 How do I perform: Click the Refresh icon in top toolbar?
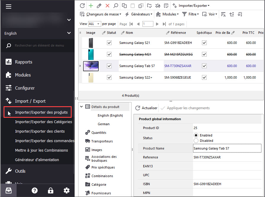coord(82,6)
